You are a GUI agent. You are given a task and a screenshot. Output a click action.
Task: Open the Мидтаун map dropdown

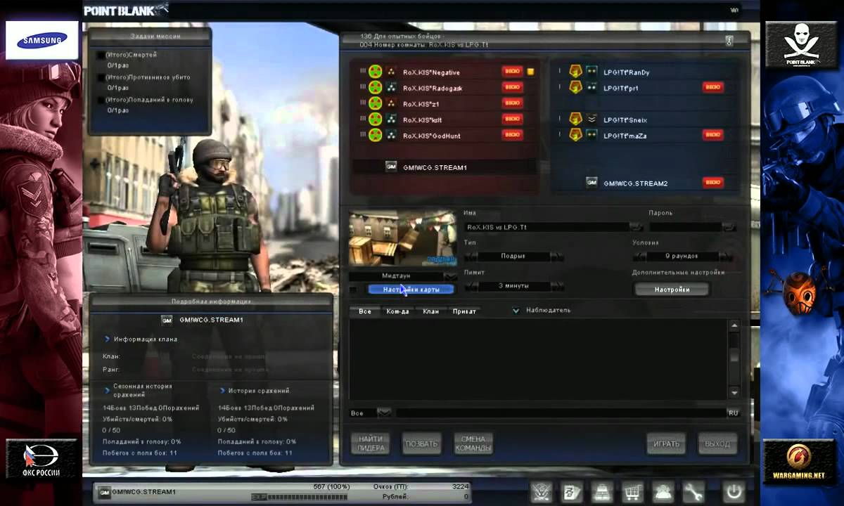(449, 276)
